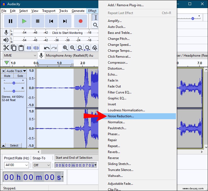Toggle zoom icon in edit toolbar
The image size is (208, 191).
pyautogui.click(x=95, y=48)
